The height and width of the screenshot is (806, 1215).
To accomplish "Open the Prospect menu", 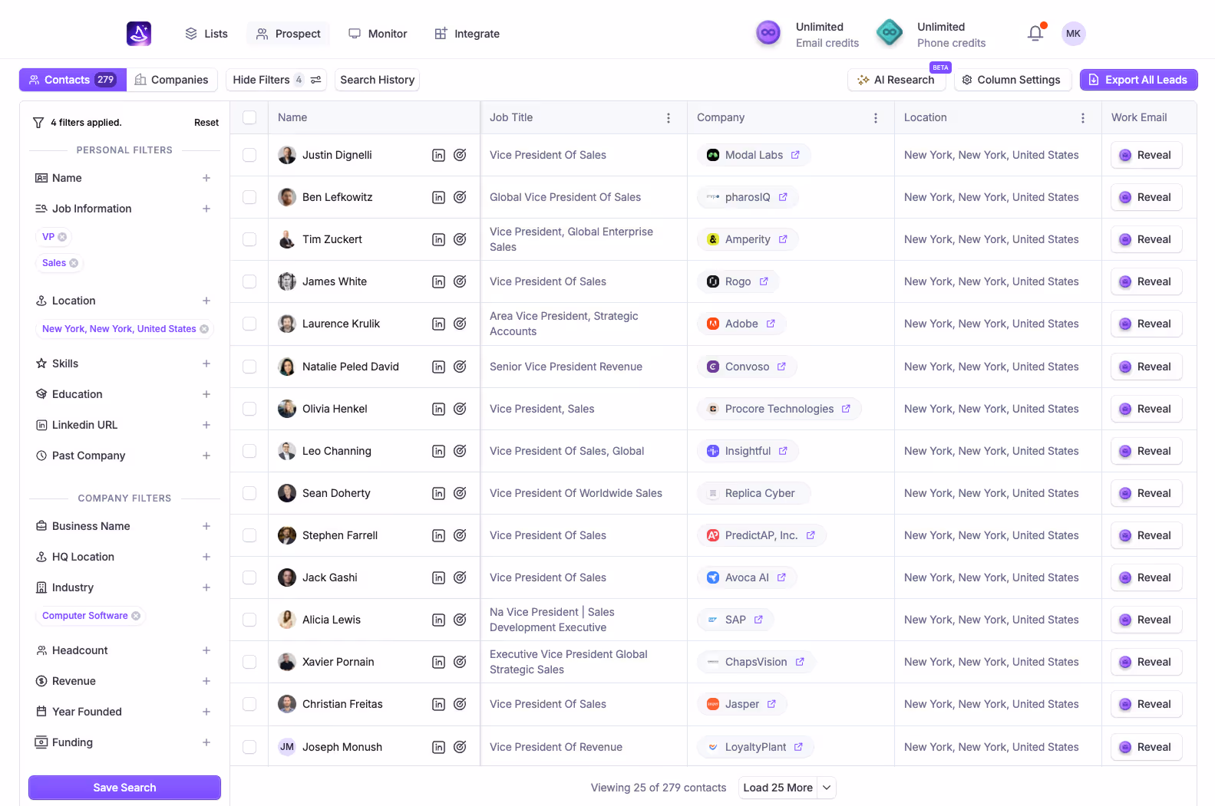I will click(x=289, y=34).
